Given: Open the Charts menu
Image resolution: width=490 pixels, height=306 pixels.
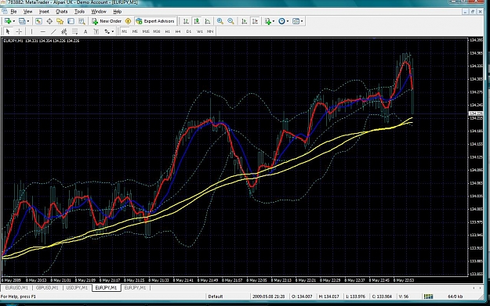Looking at the screenshot, I should coord(62,12).
